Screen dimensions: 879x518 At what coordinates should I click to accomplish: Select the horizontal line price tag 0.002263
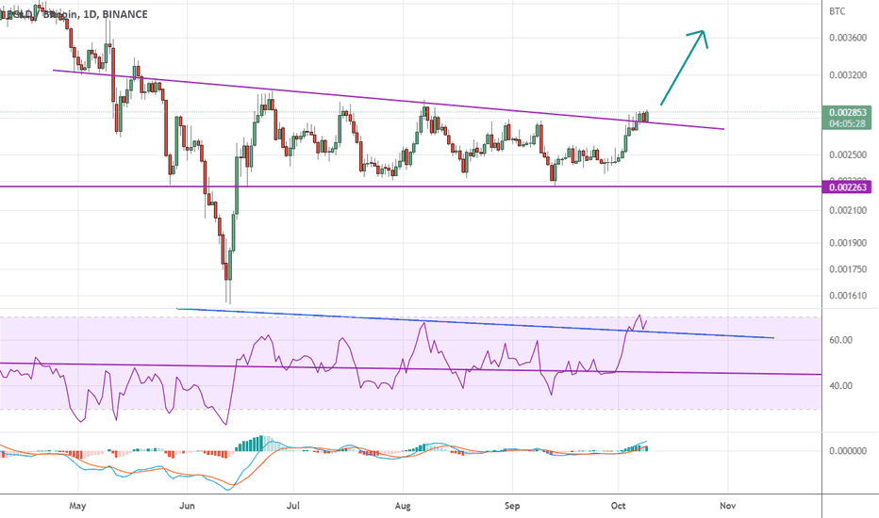pos(847,187)
